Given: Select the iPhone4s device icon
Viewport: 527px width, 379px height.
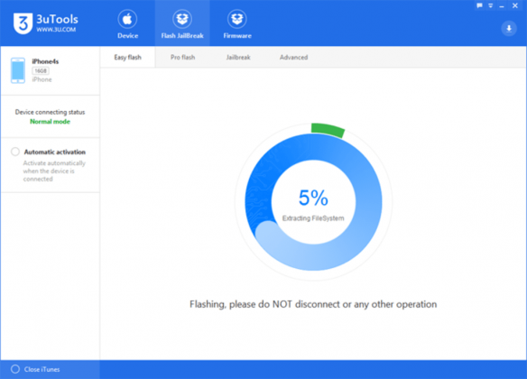Looking at the screenshot, I should point(18,70).
